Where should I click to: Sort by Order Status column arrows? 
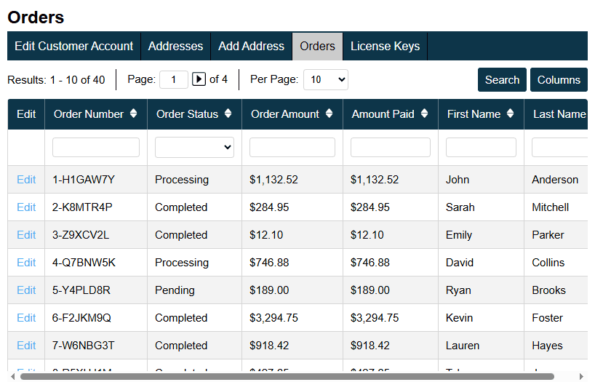[x=228, y=114]
